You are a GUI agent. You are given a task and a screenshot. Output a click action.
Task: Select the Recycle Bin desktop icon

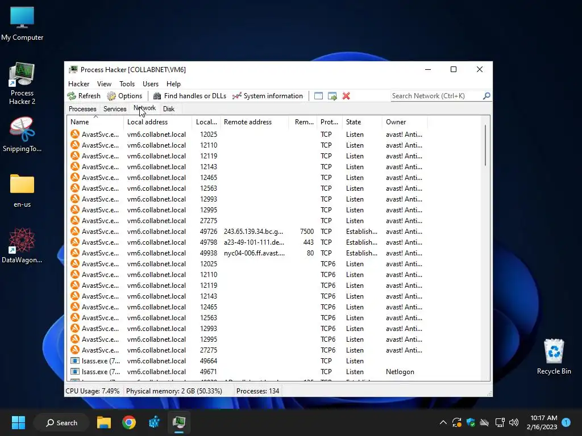(x=554, y=357)
